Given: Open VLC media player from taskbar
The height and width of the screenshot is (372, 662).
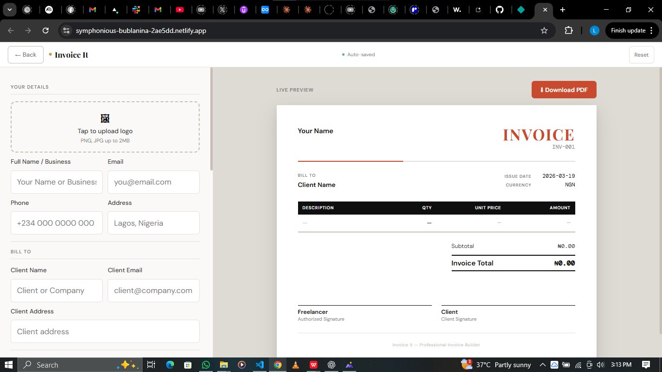Looking at the screenshot, I should [296, 365].
